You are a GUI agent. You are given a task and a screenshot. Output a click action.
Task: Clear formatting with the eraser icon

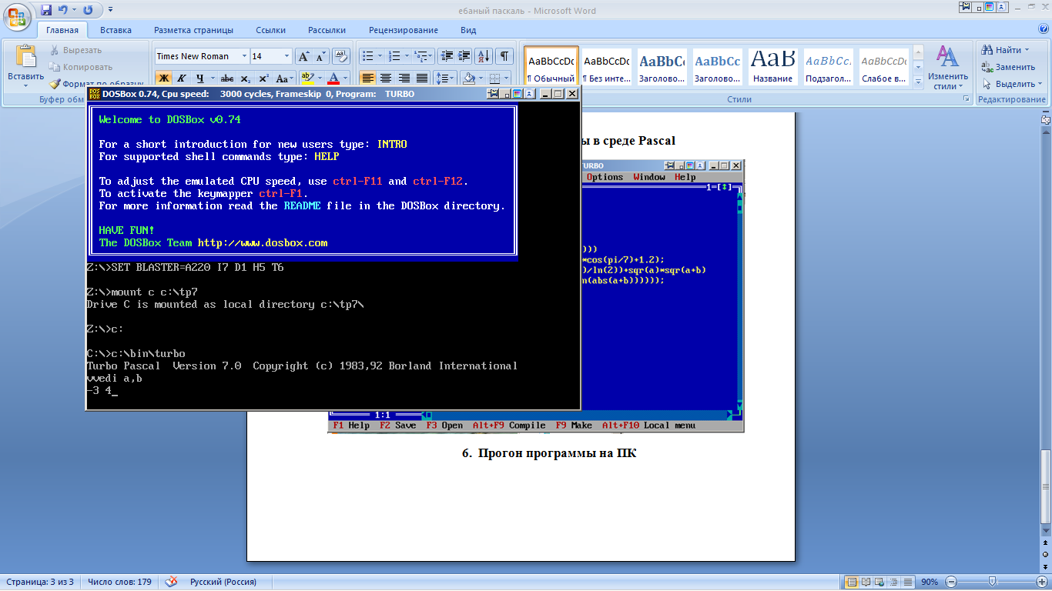[341, 56]
